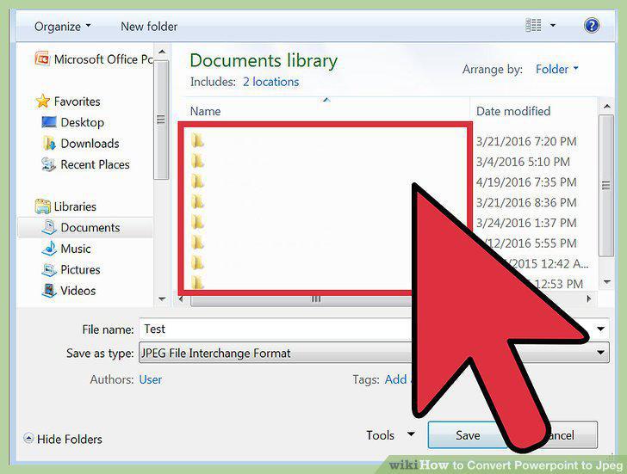The image size is (627, 474).
Task: Click the Recent Places icon
Action: pyautogui.click(x=48, y=164)
